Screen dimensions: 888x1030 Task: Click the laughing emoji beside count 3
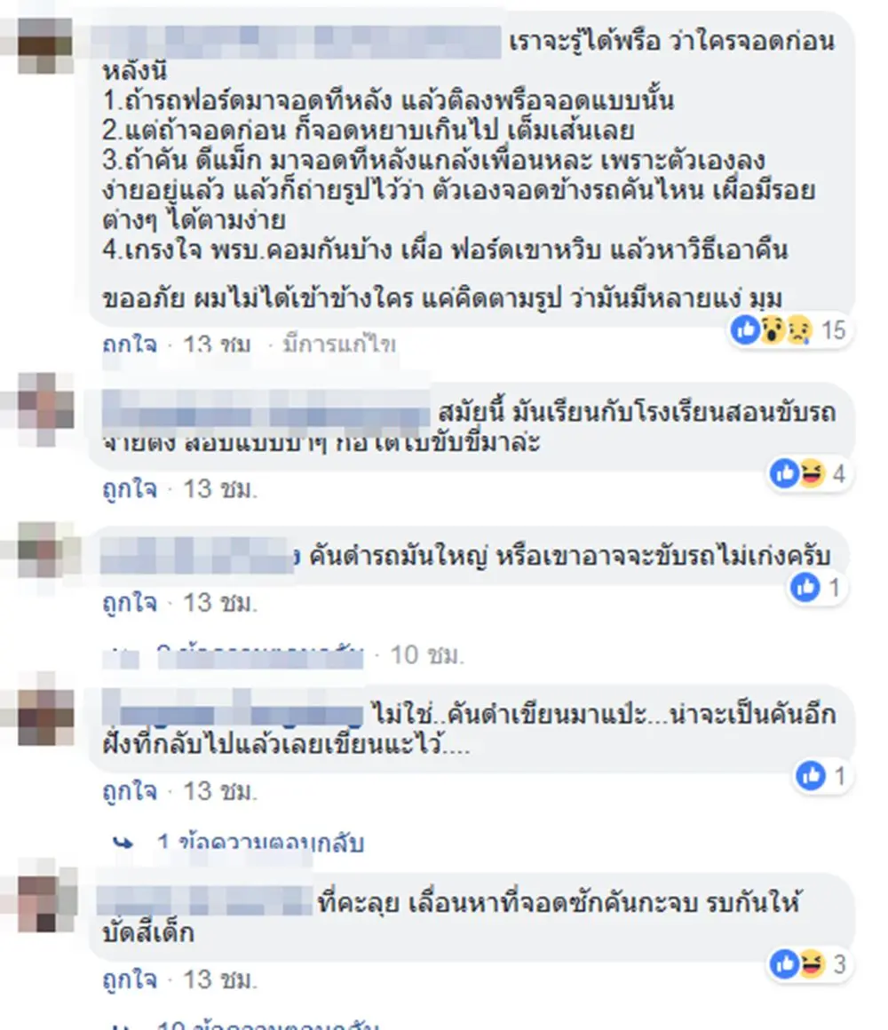[x=812, y=963]
